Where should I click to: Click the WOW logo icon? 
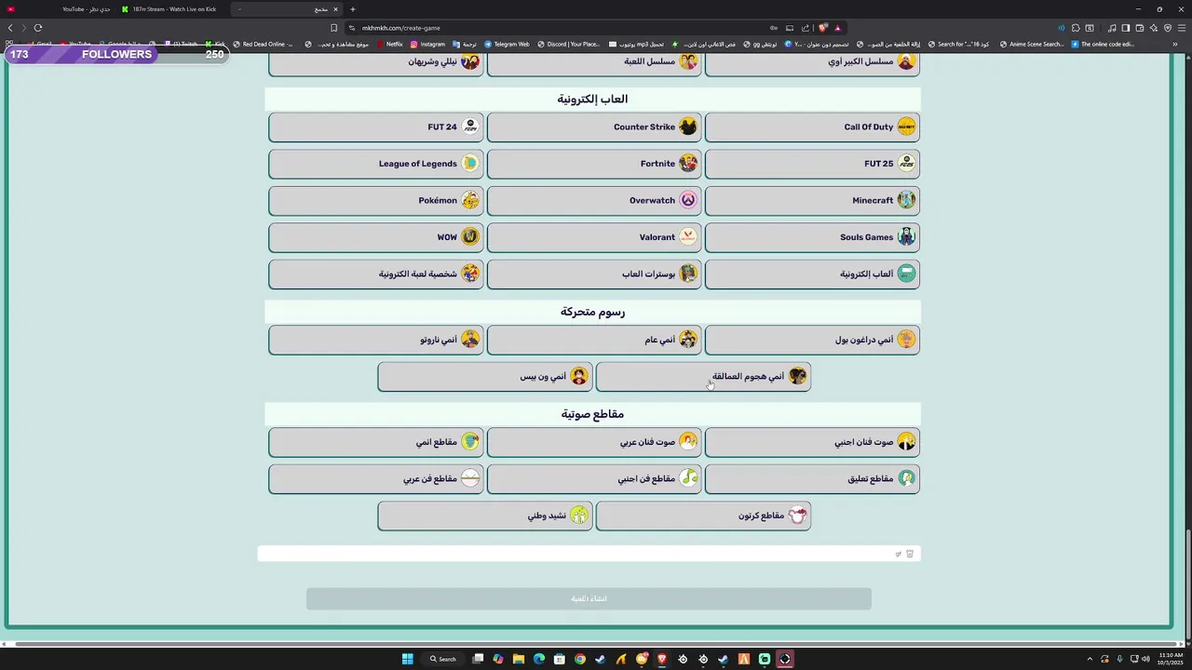click(470, 237)
